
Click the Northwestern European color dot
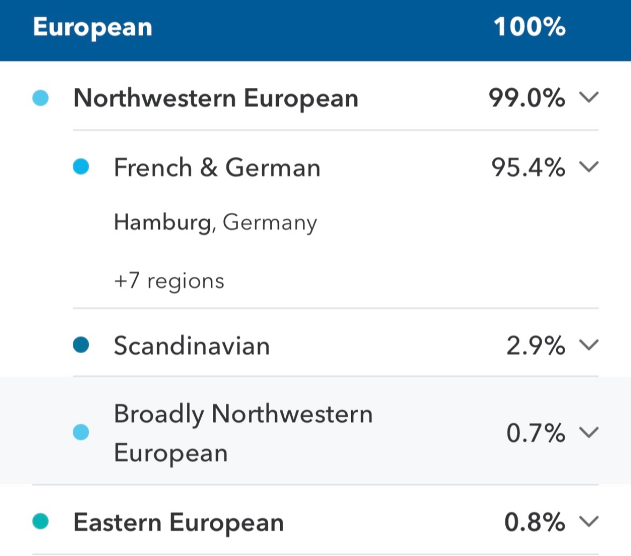41,98
